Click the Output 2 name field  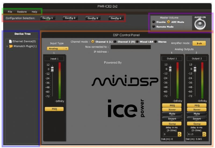click(197, 58)
